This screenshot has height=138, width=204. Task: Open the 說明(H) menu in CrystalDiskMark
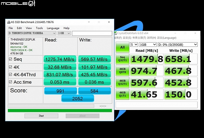[152, 38]
